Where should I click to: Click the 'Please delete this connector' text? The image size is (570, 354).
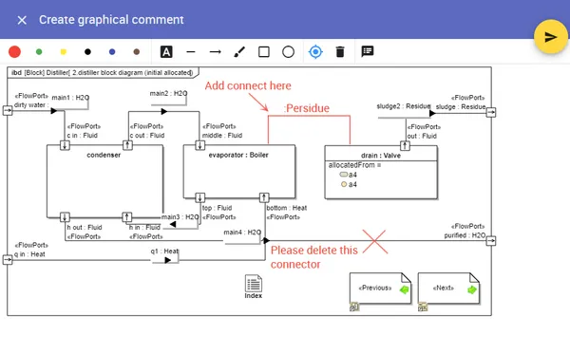(x=314, y=257)
